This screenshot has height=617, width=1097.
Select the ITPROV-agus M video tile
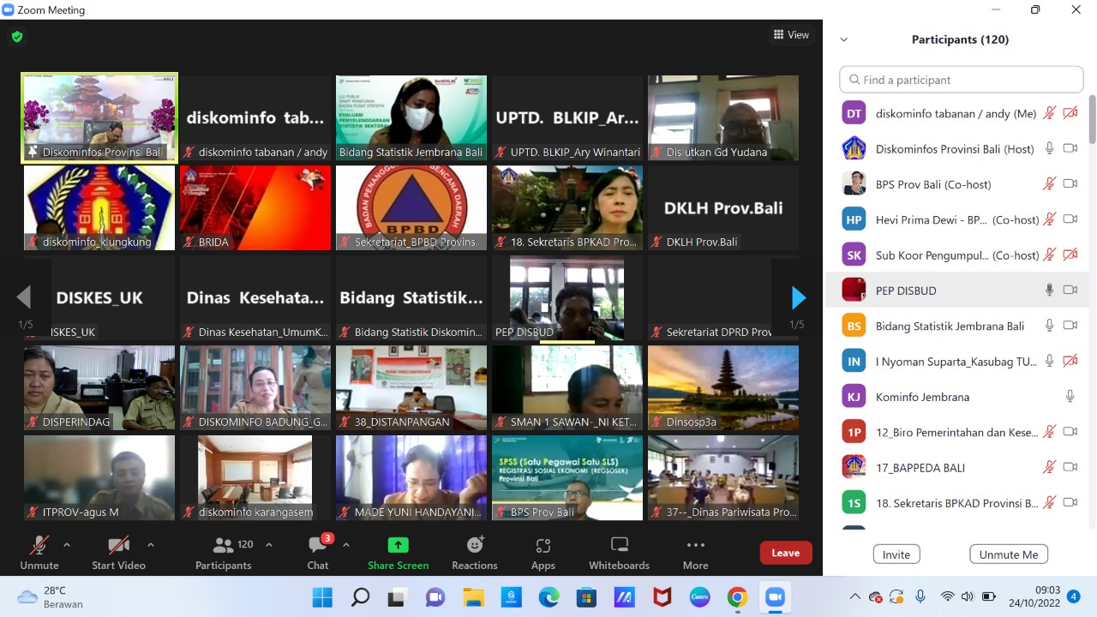click(x=99, y=477)
